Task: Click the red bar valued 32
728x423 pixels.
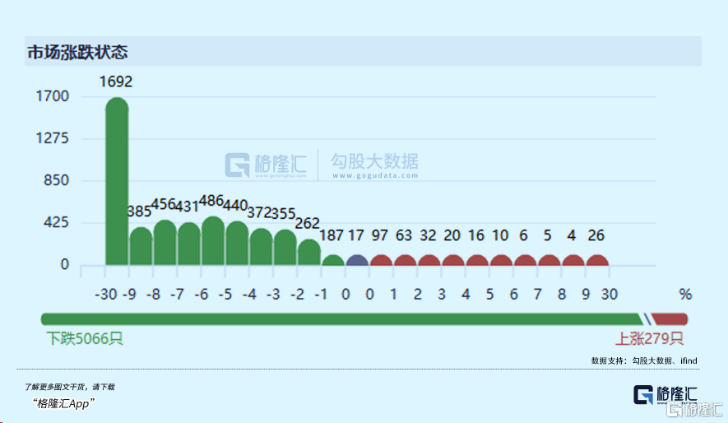Action: (429, 260)
